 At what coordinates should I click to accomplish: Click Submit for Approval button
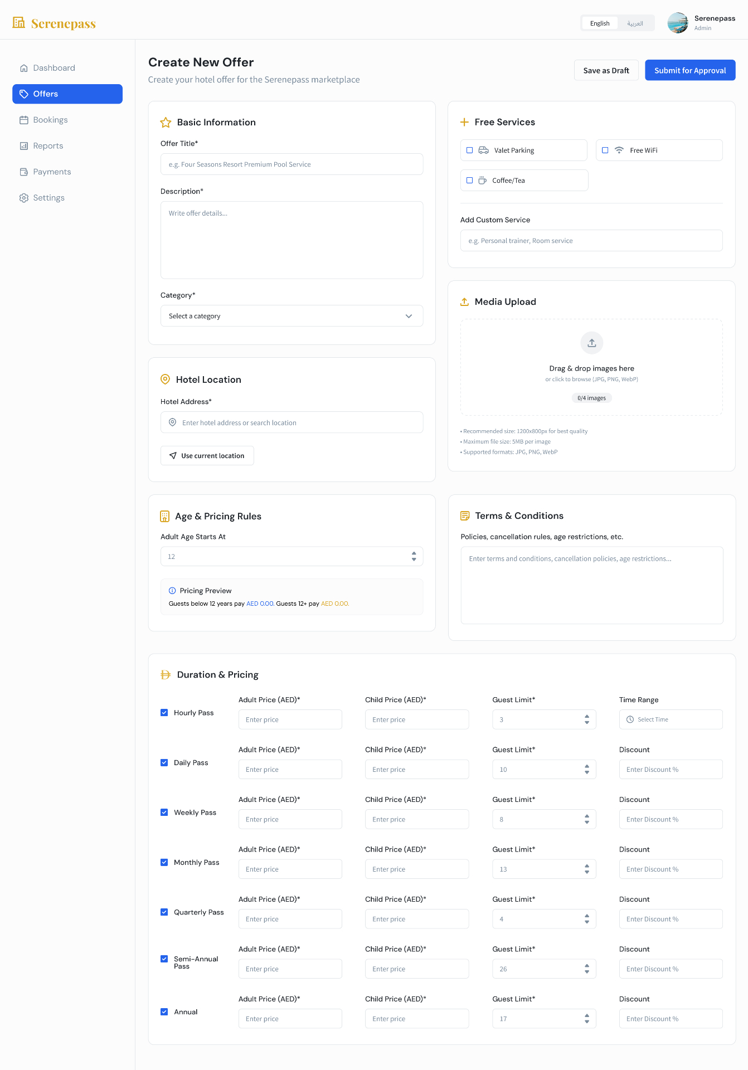tap(690, 70)
